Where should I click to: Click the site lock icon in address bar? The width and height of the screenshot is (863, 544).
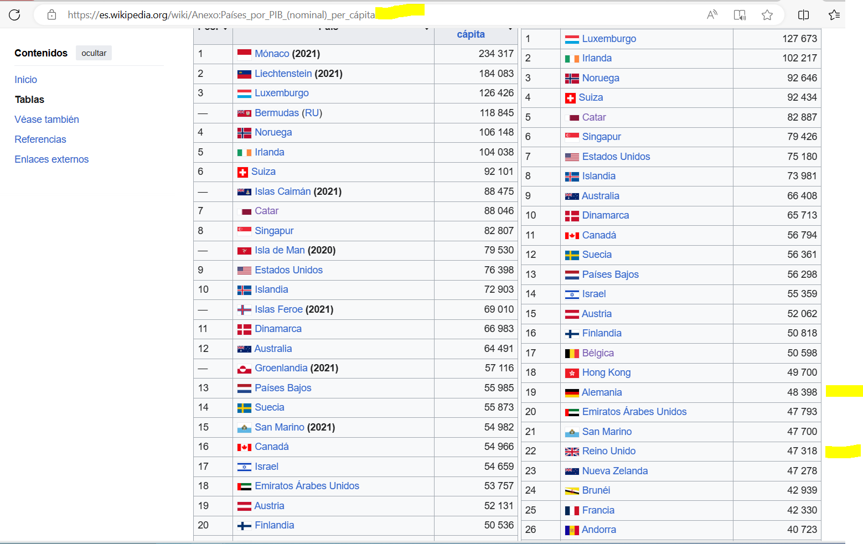coord(51,15)
